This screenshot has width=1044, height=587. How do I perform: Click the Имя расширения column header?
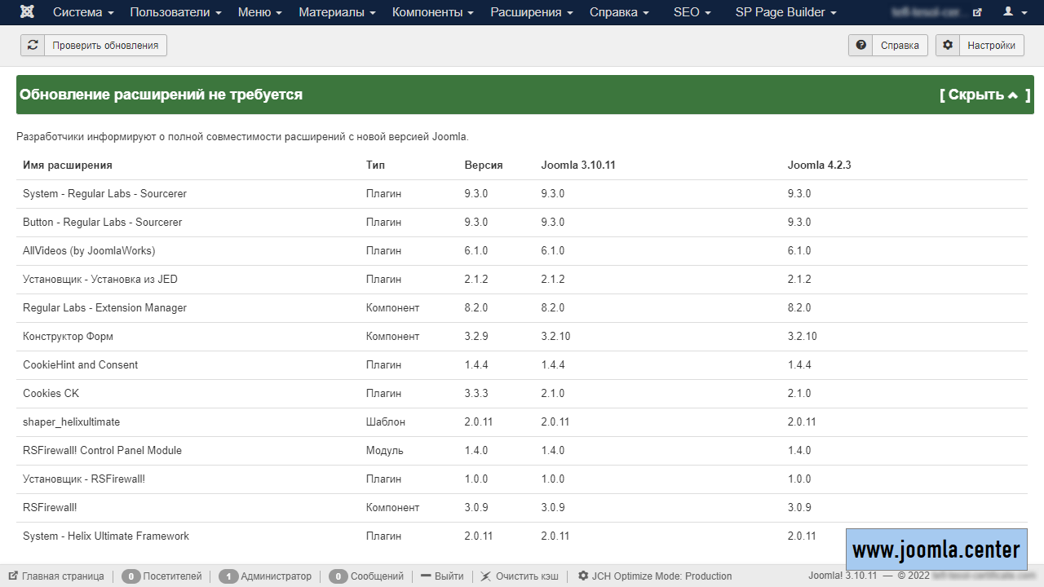[68, 165]
